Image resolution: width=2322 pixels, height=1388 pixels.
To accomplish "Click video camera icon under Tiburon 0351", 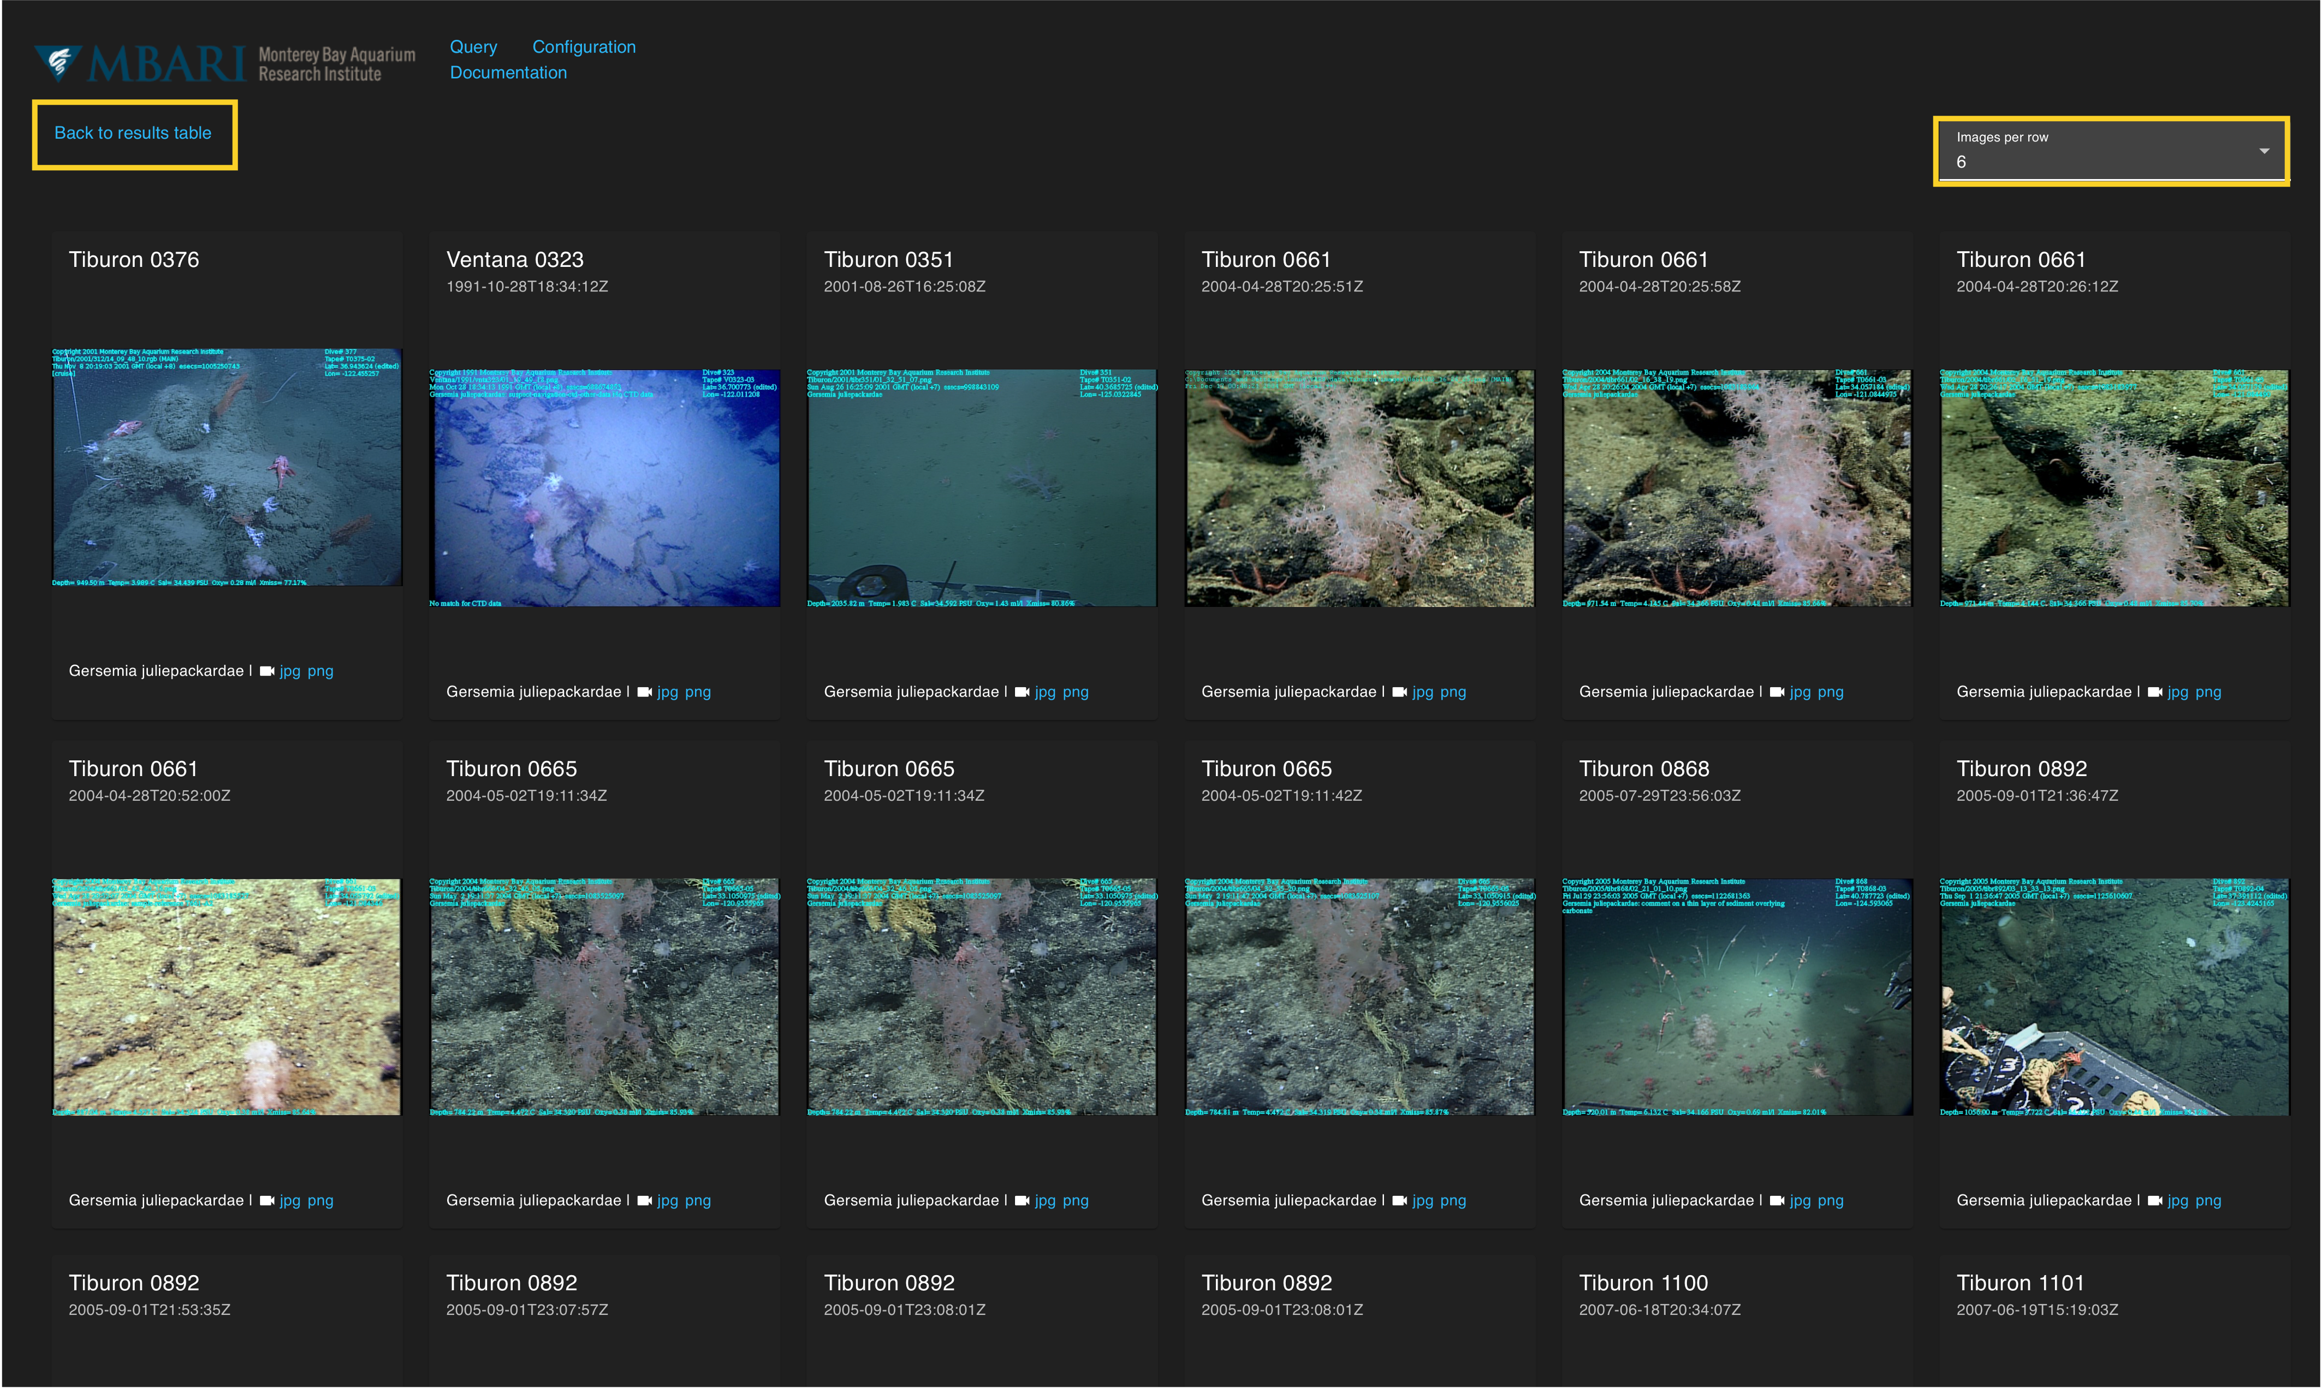I will [1022, 692].
